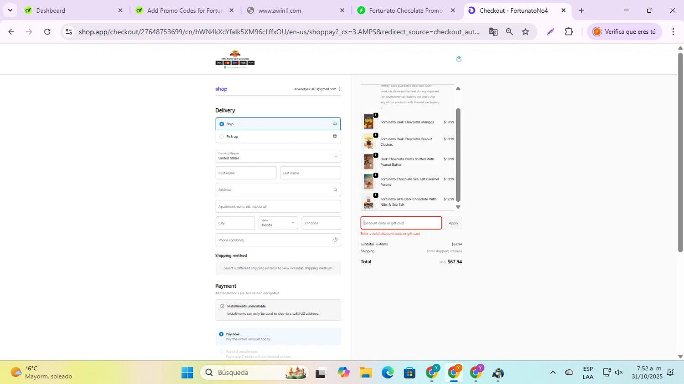684x384 pixels.
Task: Reload the checkout page
Action: (x=47, y=31)
